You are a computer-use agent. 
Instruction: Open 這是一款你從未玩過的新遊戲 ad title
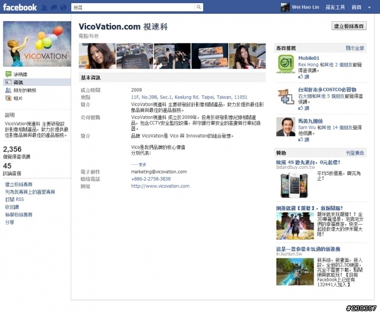[308, 249]
